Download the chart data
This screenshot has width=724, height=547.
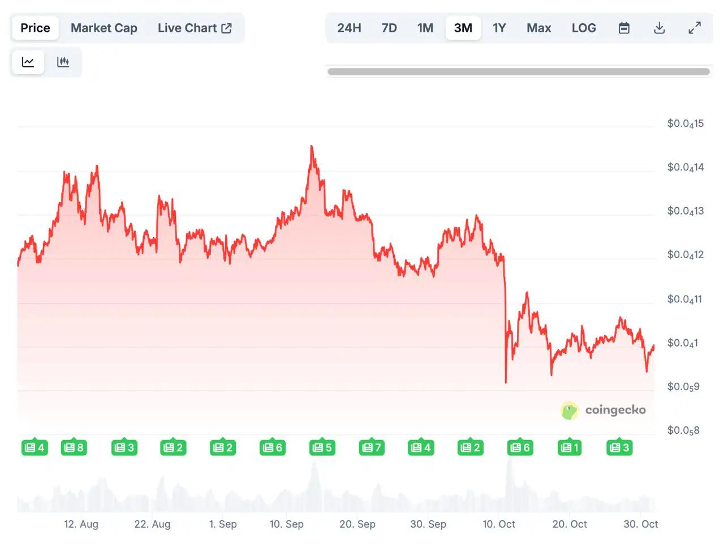coord(659,28)
